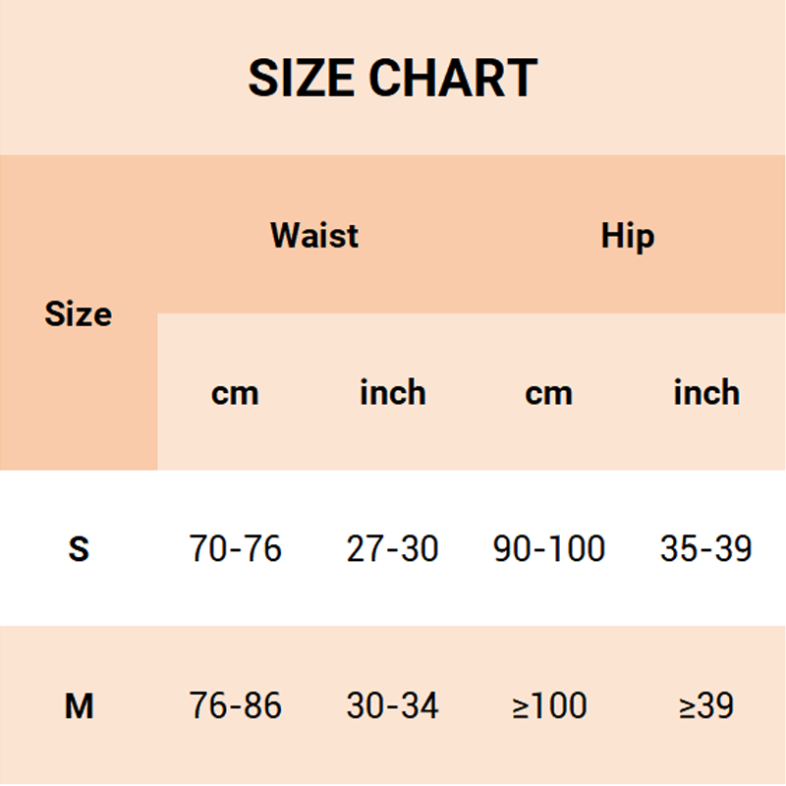Select the Waist column header

click(314, 236)
